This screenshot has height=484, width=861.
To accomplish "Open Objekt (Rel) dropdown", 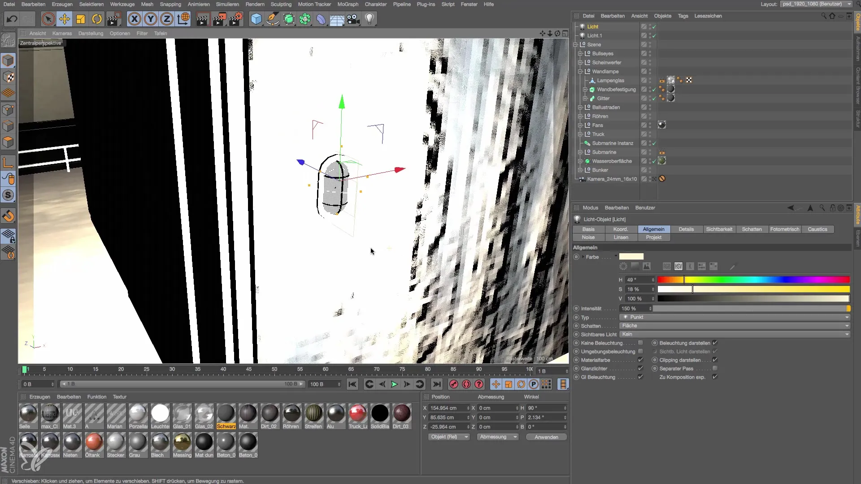I will pos(449,437).
